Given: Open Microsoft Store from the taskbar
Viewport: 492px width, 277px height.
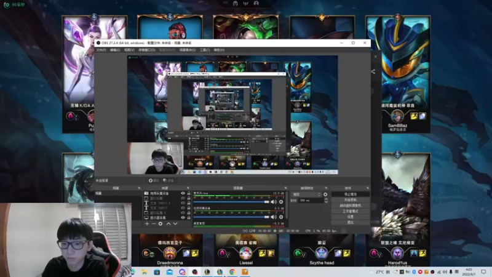Looking at the screenshot, I should point(157,272).
